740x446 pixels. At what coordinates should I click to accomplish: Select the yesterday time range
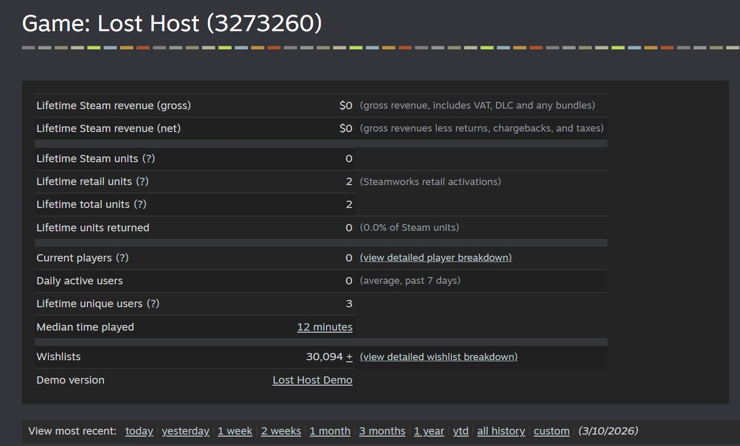click(x=186, y=431)
